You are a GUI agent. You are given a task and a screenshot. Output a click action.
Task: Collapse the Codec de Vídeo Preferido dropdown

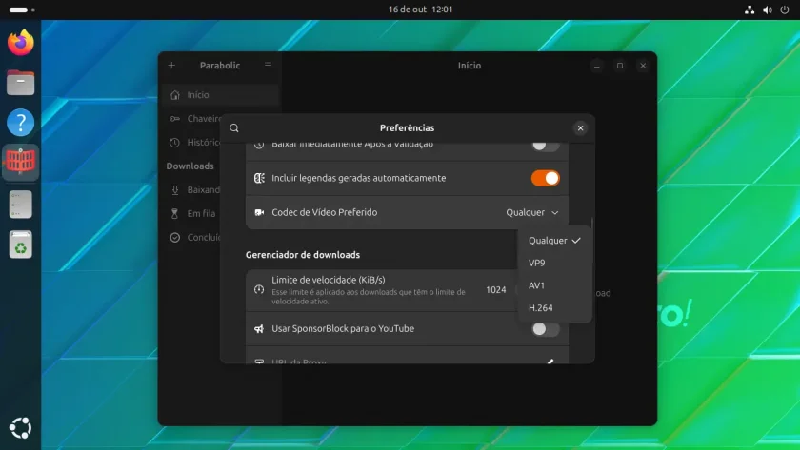pyautogui.click(x=532, y=212)
